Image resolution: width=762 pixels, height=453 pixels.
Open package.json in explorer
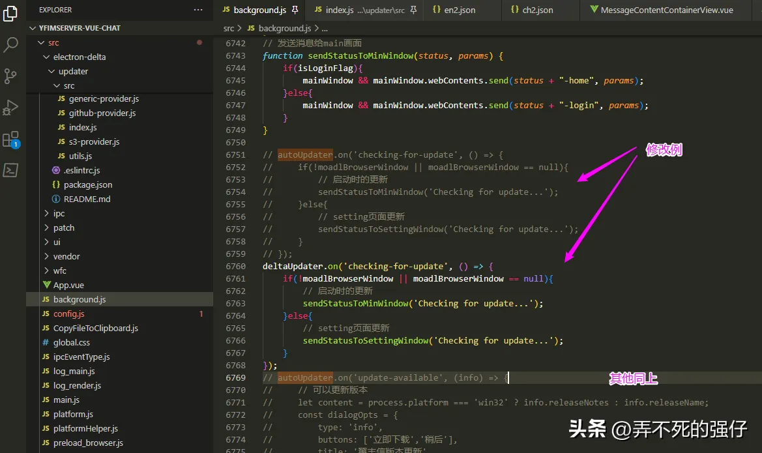(119, 184)
